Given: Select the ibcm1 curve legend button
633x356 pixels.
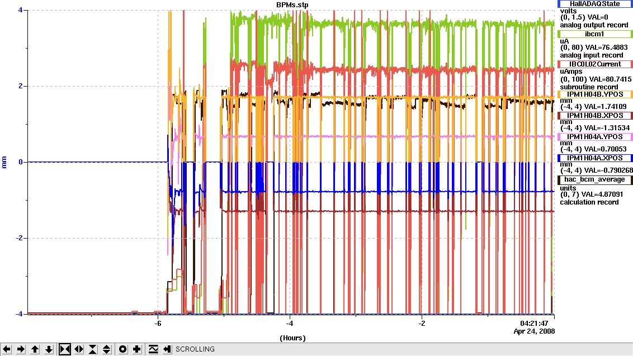Looking at the screenshot, I should coord(595,34).
